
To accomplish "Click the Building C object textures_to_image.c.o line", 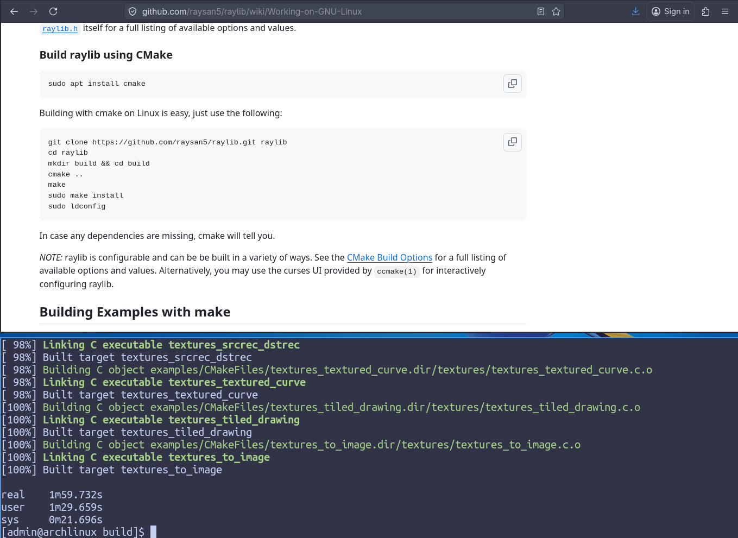I will [291, 445].
